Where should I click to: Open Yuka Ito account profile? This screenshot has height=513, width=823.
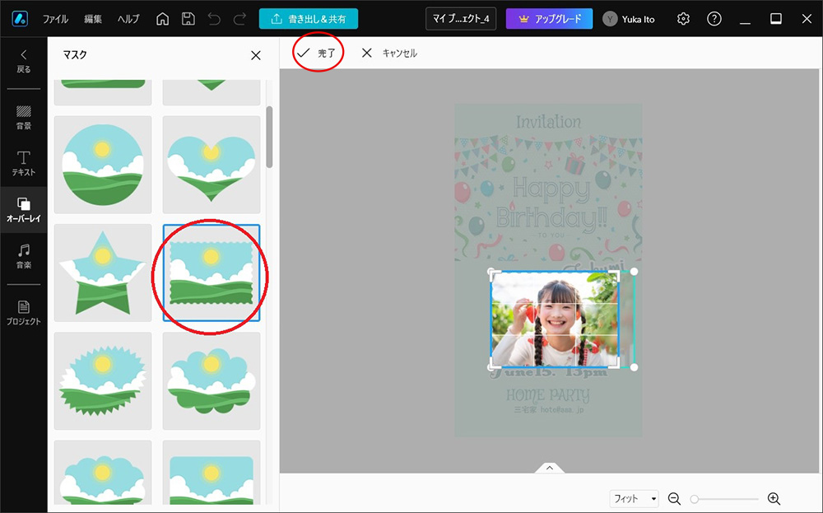pyautogui.click(x=629, y=19)
